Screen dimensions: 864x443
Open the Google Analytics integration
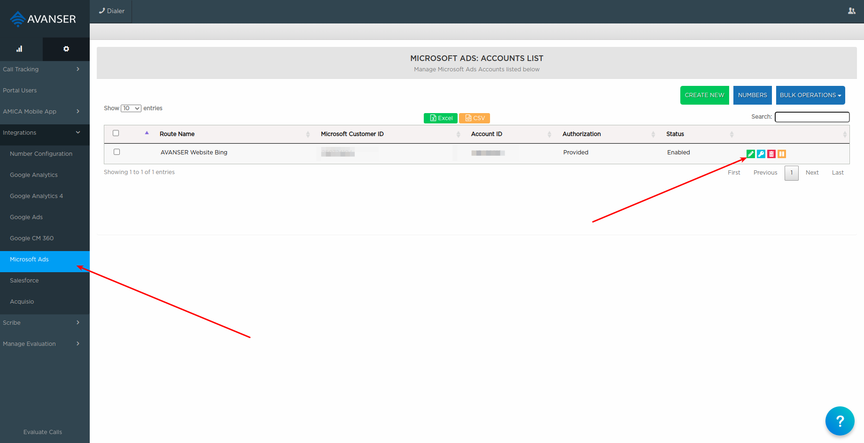click(x=45, y=175)
